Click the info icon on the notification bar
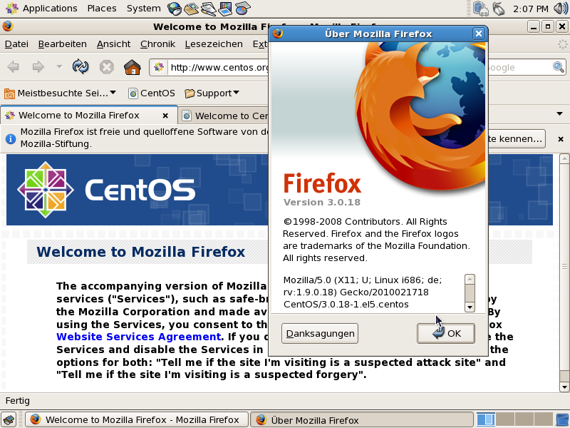This screenshot has height=428, width=570. pos(11,138)
